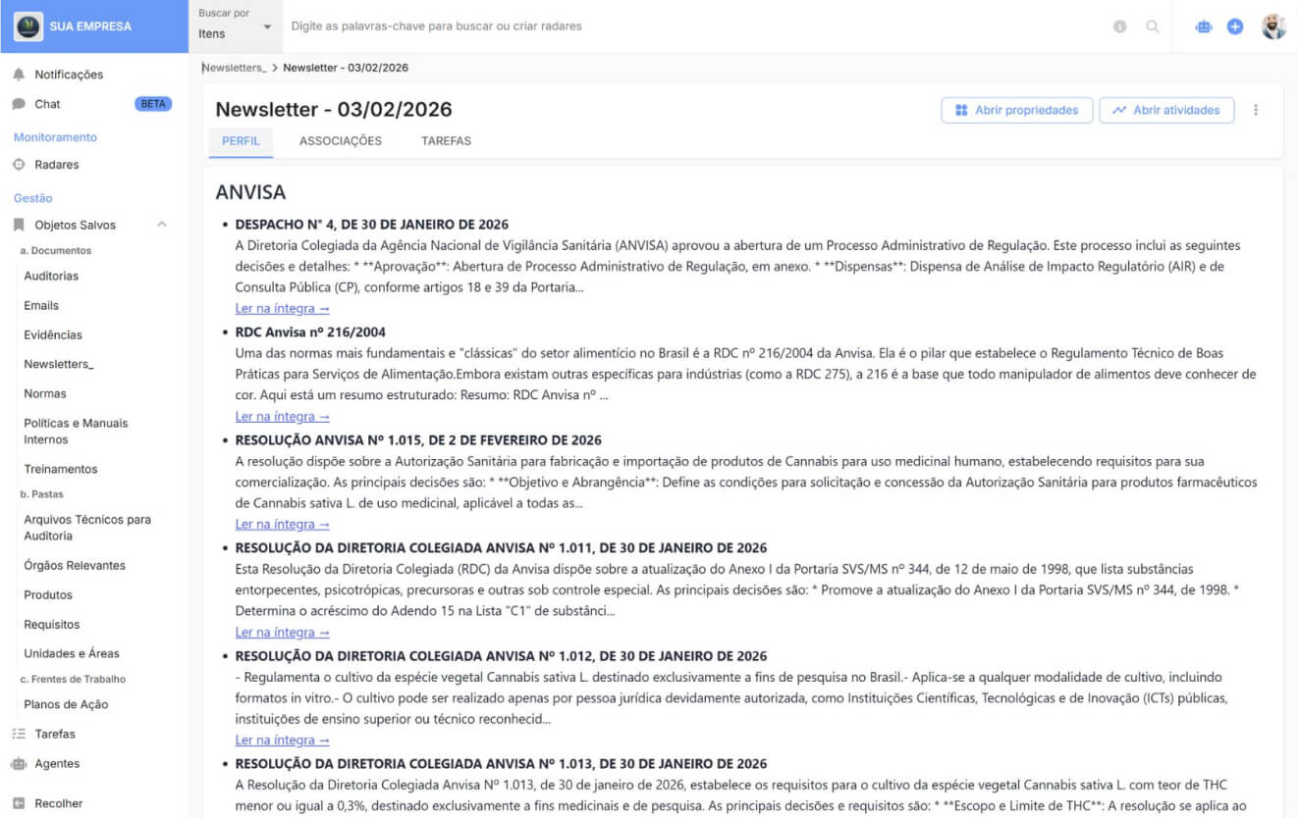Click the Agentes label in sidebar
The image size is (1298, 818).
pos(57,764)
